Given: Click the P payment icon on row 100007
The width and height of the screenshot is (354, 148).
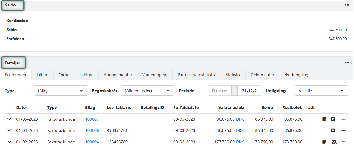Looking at the screenshot, I should tap(333, 119).
